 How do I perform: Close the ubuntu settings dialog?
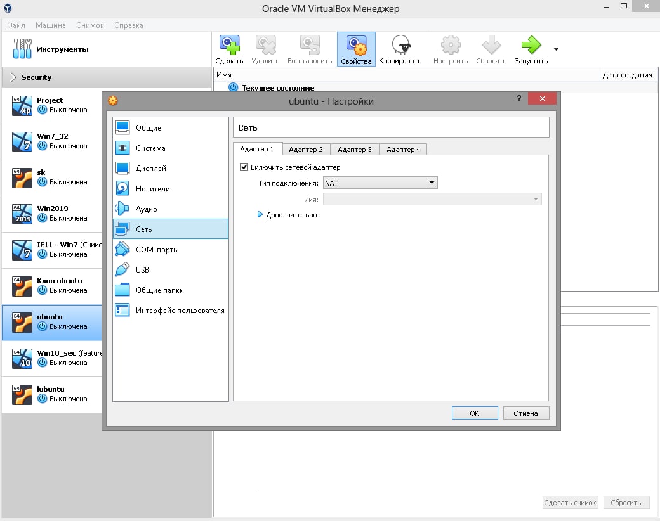542,98
